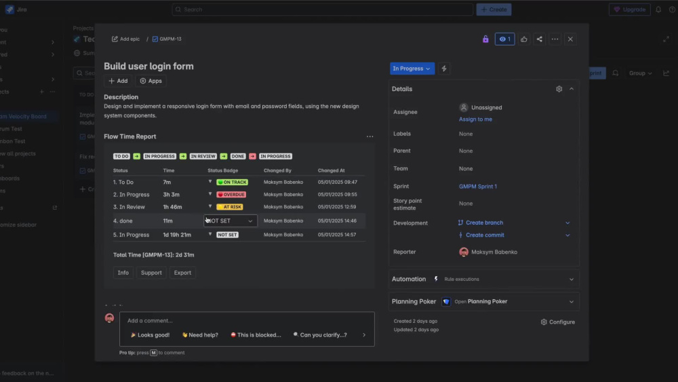Screen dimensions: 678x382
Task: Click reporter Maksym Babenko
Action: (487, 252)
